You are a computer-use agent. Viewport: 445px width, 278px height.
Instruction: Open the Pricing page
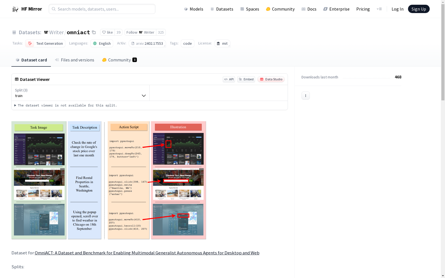(363, 9)
